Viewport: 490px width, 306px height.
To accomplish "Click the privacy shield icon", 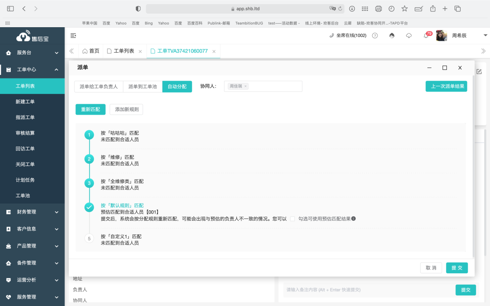I will (138, 9).
